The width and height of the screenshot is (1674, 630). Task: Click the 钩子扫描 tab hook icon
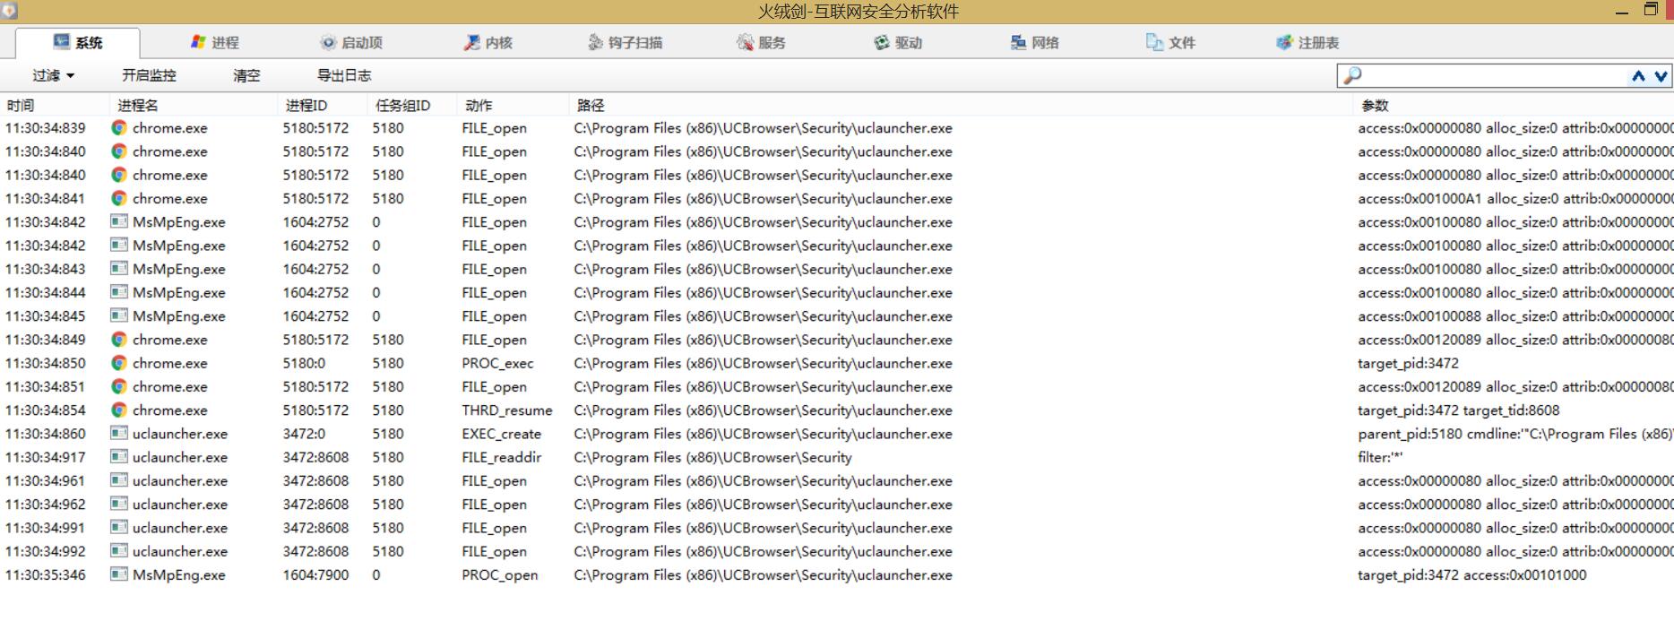pos(595,42)
